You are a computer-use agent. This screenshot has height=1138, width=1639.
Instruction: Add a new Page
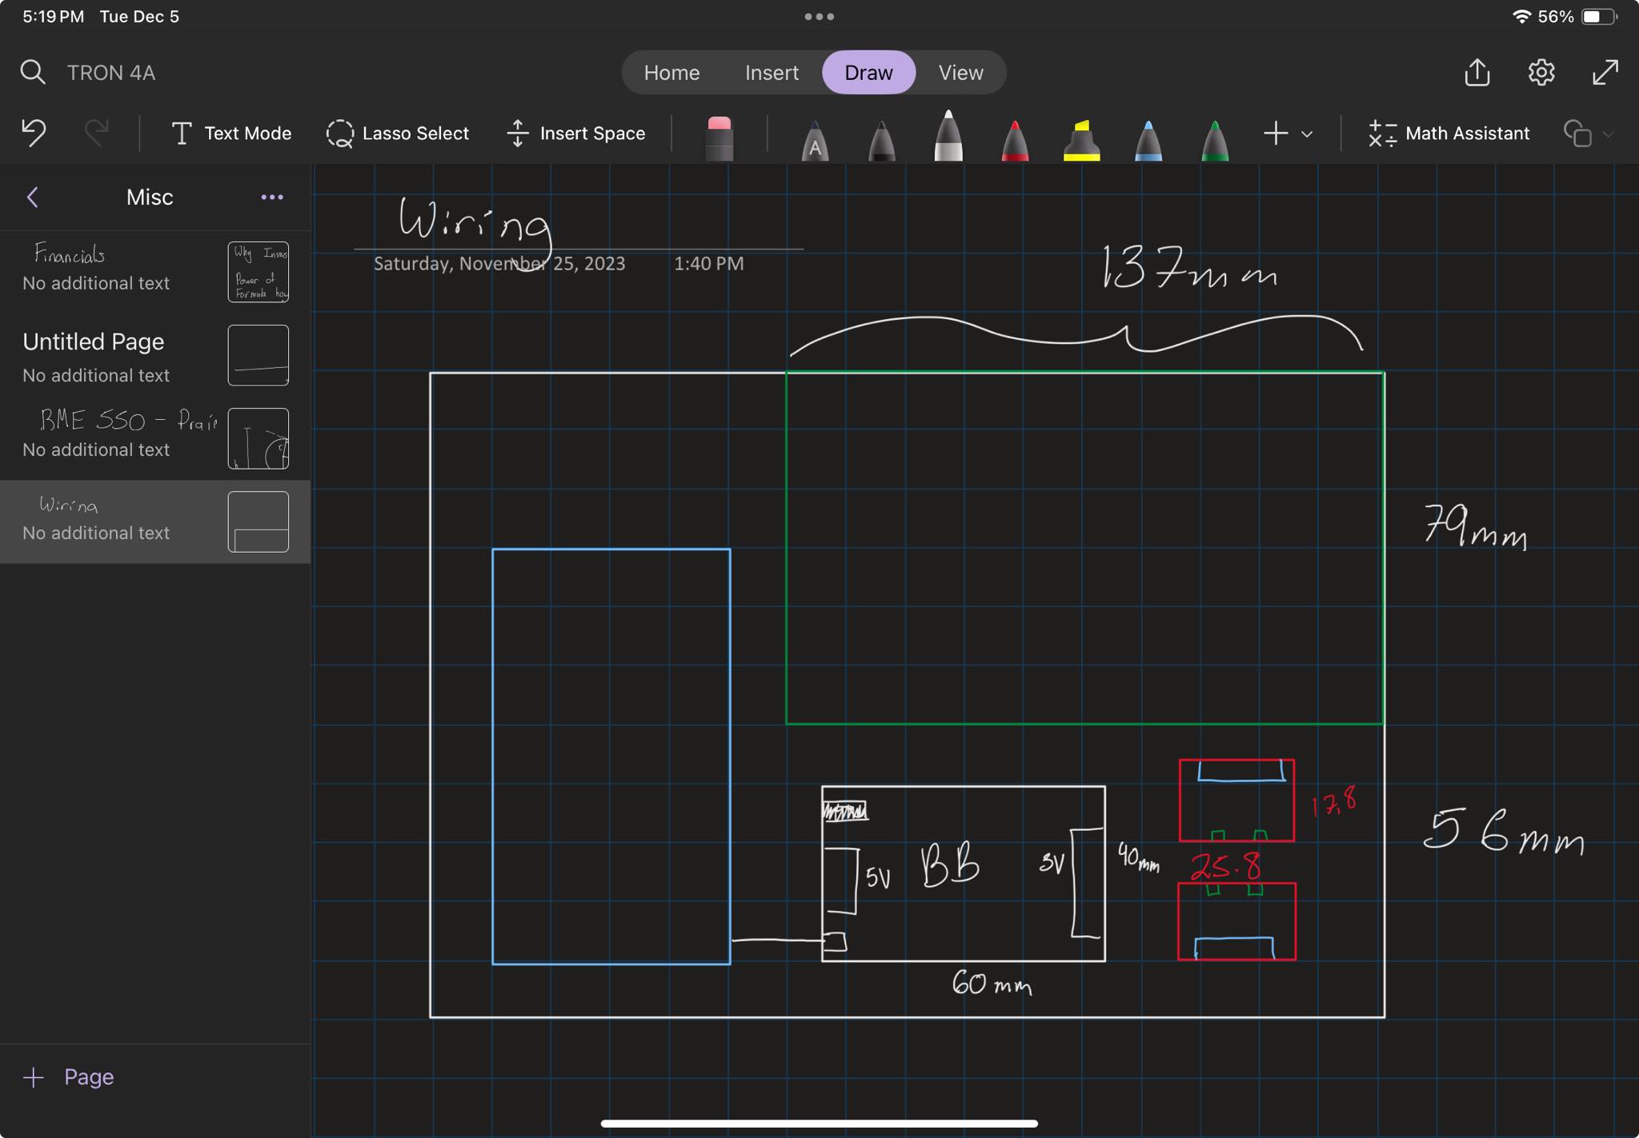coord(69,1077)
